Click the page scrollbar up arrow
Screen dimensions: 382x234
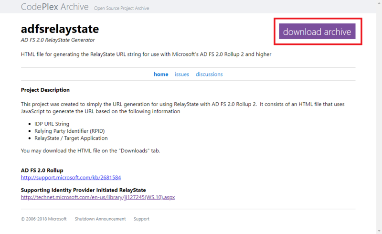[x=379, y=3]
